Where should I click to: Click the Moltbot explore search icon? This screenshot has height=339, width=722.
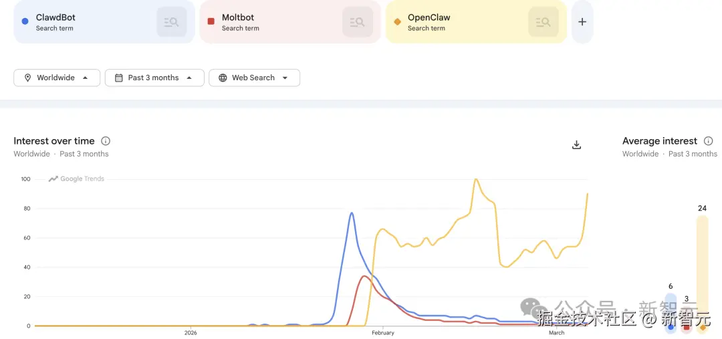tap(358, 22)
